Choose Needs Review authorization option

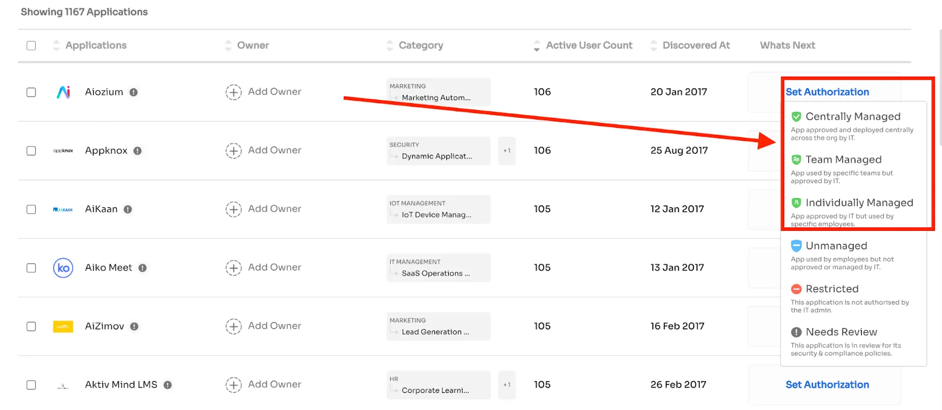click(853, 342)
